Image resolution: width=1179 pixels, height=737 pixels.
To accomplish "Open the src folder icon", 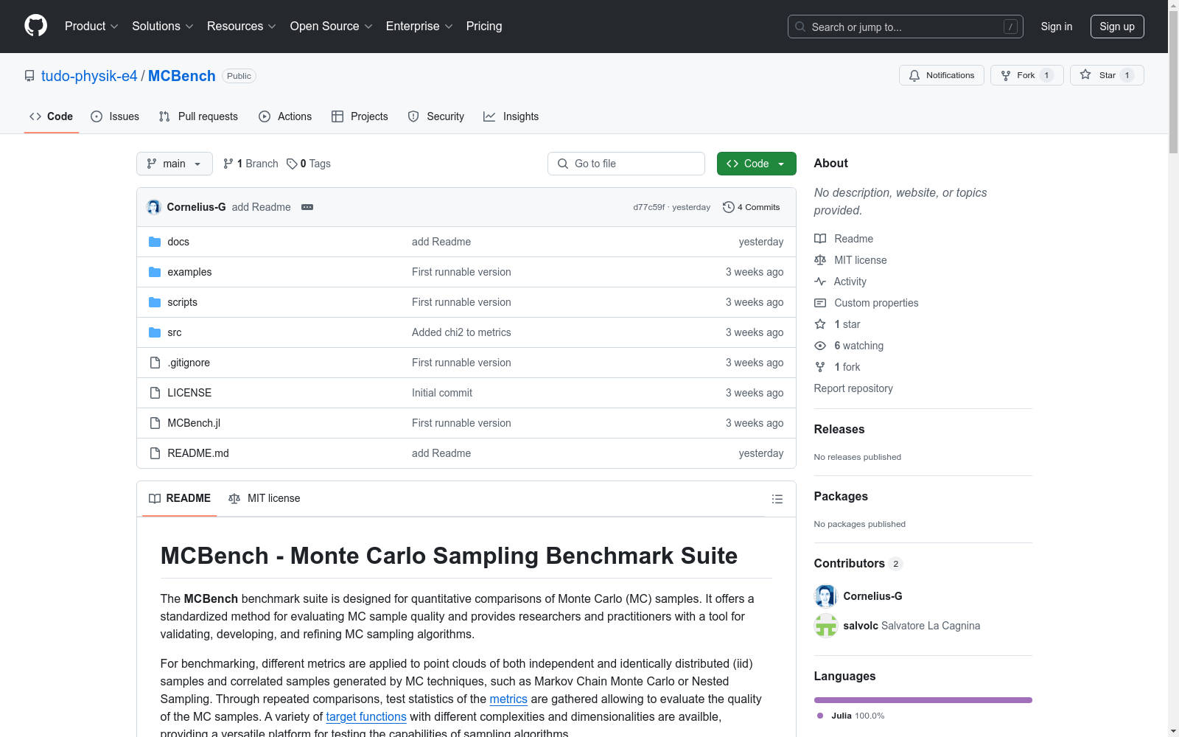I will pos(155,332).
